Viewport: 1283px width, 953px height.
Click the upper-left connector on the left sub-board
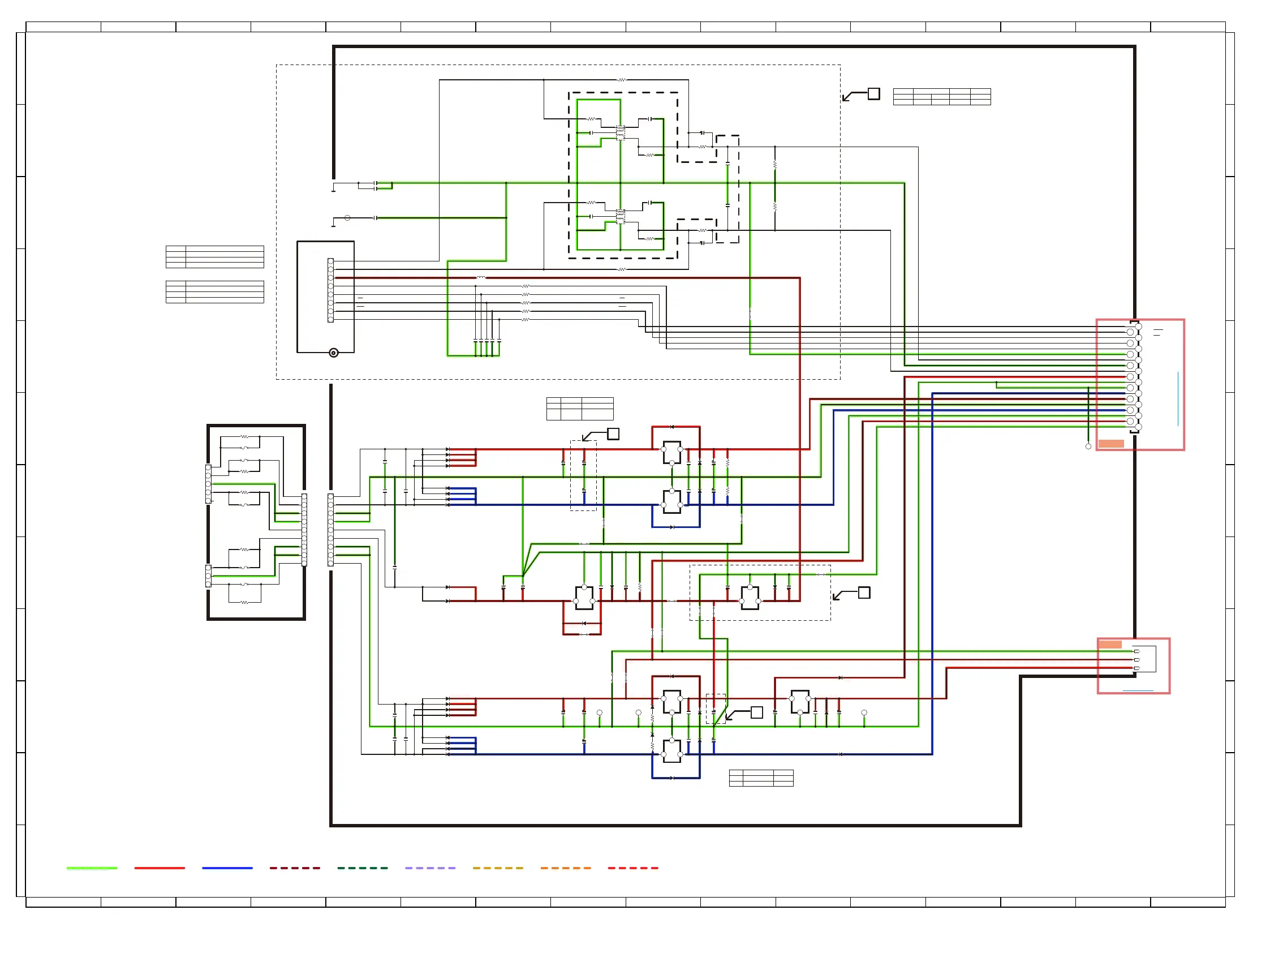[x=208, y=484]
